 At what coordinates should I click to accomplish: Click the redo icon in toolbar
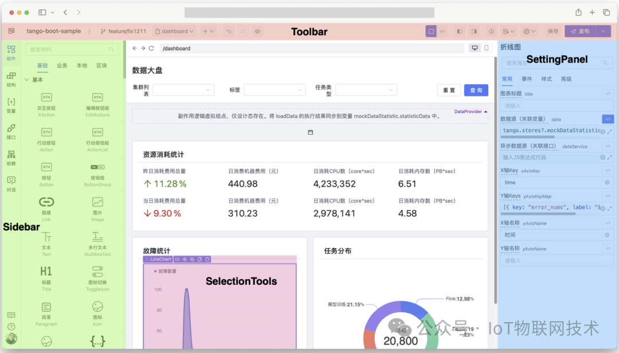pos(243,31)
